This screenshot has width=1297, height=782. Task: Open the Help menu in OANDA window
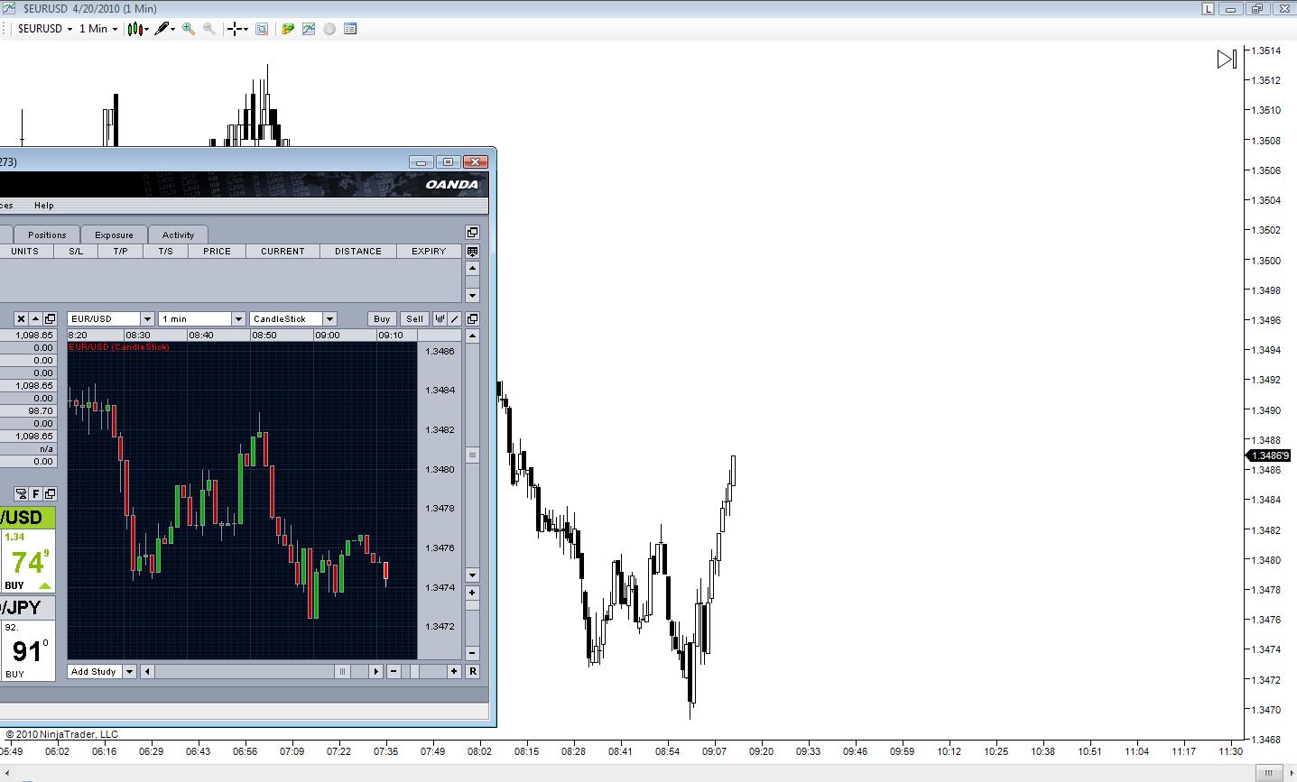pos(44,206)
